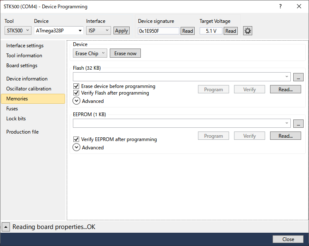This screenshot has height=246, width=309.
Task: Open the Interface ISP dropdown
Action: coord(98,31)
